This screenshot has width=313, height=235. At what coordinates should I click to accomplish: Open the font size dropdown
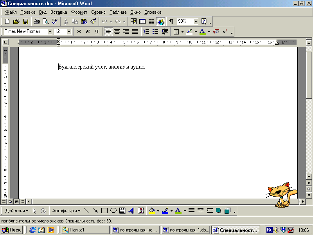[x=69, y=32]
